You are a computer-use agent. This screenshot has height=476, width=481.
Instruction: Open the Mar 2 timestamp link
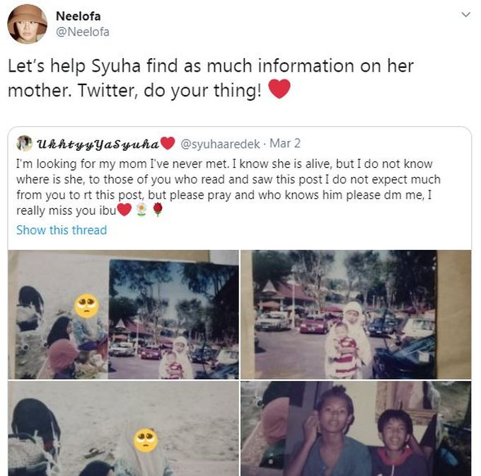tap(285, 144)
